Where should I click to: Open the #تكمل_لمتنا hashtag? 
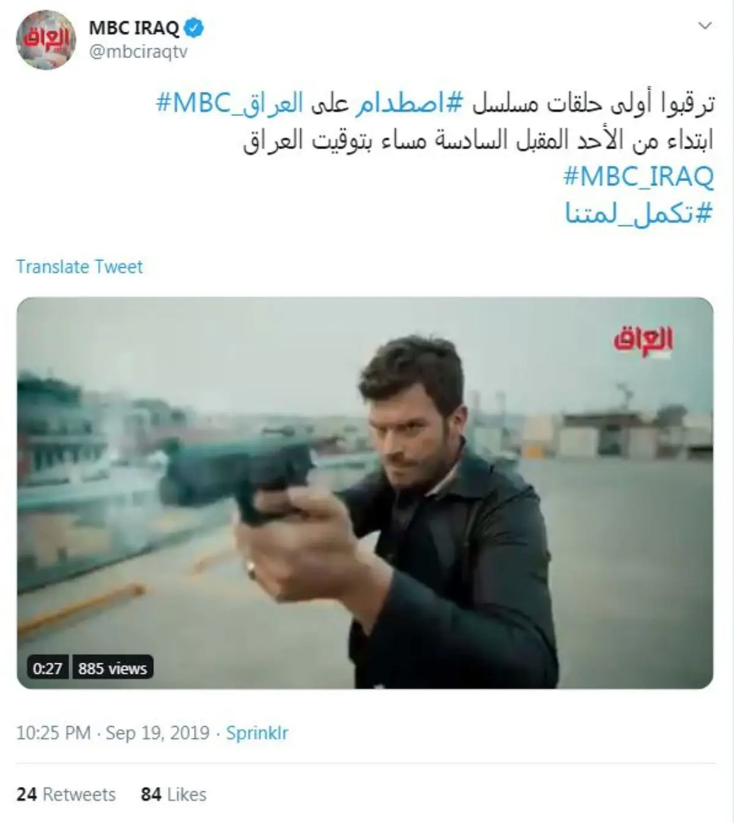(639, 213)
